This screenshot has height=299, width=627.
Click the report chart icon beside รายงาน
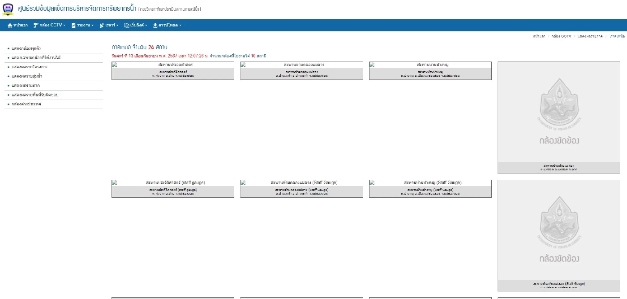pos(73,26)
